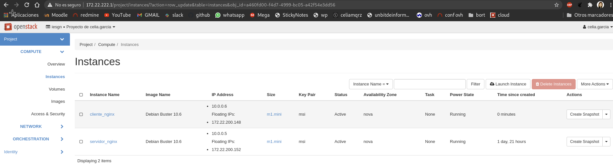Viewport: 613px width, 168px height.
Task: Go to Access & Security in sidebar
Action: [48, 114]
